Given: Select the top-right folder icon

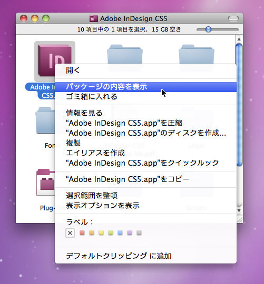Looking at the screenshot, I should (197, 54).
